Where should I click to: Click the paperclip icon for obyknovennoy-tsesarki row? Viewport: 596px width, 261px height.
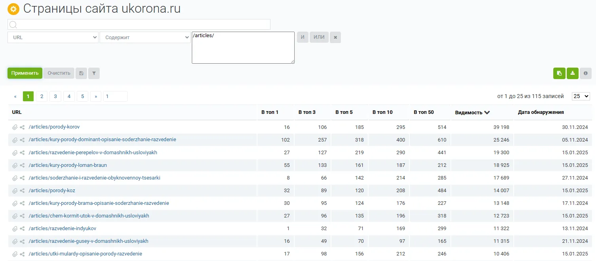(x=15, y=178)
